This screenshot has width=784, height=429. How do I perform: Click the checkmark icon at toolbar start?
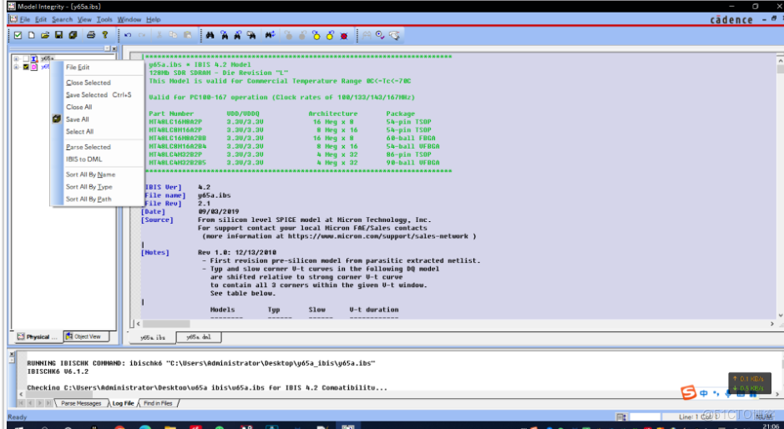(18, 35)
